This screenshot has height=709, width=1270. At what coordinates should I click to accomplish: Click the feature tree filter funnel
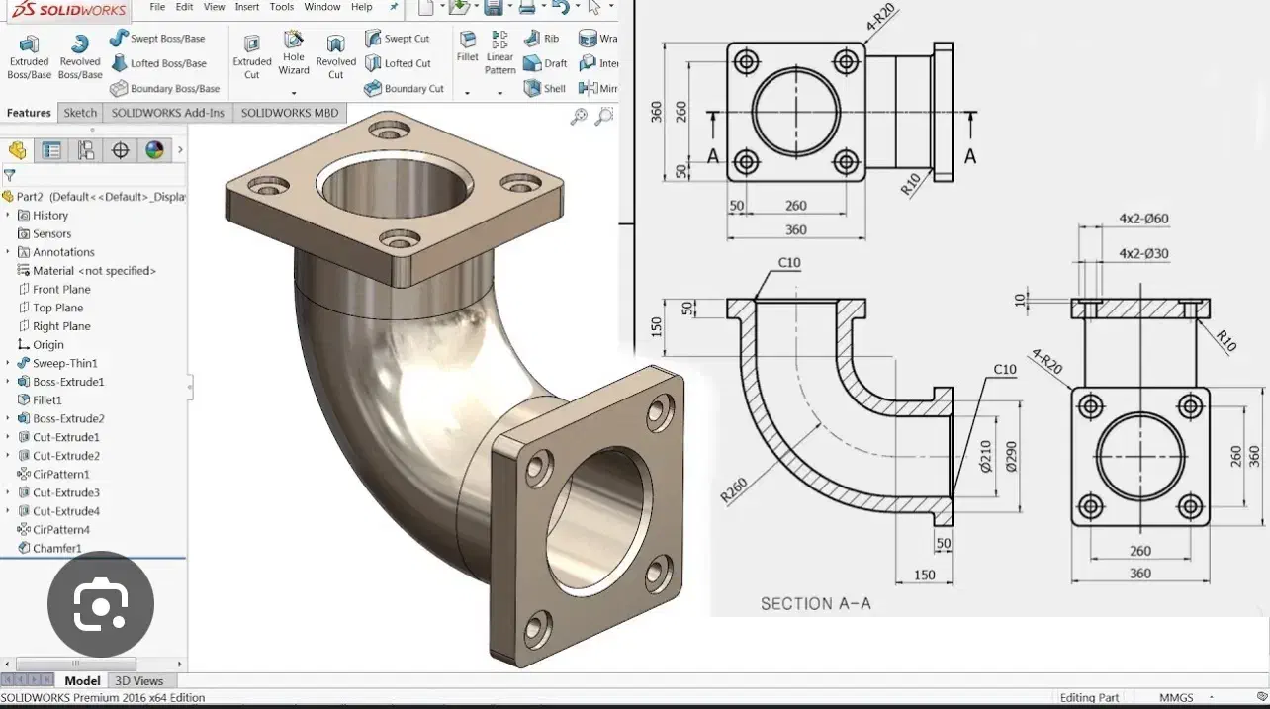[x=9, y=175]
